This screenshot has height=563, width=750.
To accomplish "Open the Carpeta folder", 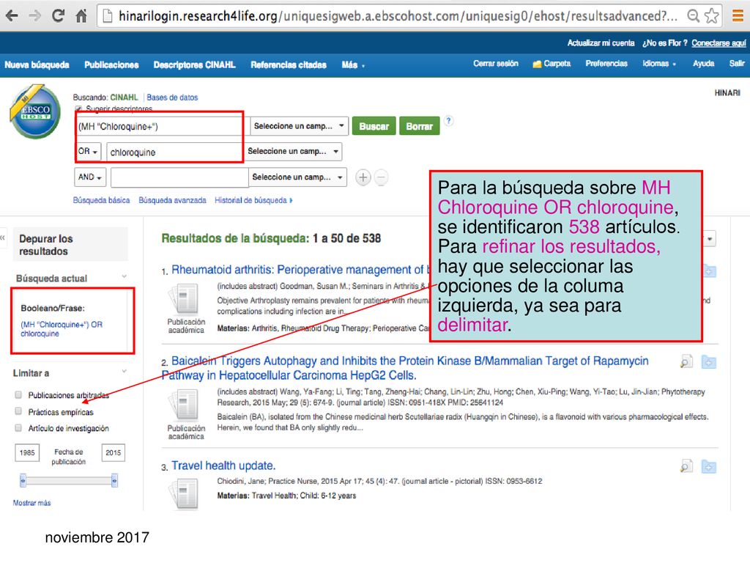I will [552, 64].
